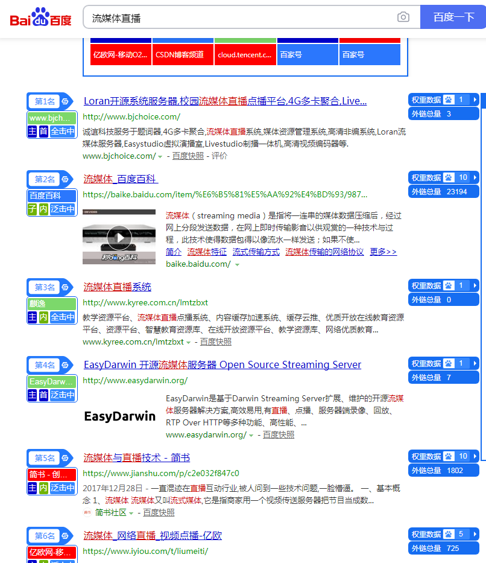
Task: Open the https://www.iyiou.com/t/liumeiti/ URL
Action: [145, 551]
